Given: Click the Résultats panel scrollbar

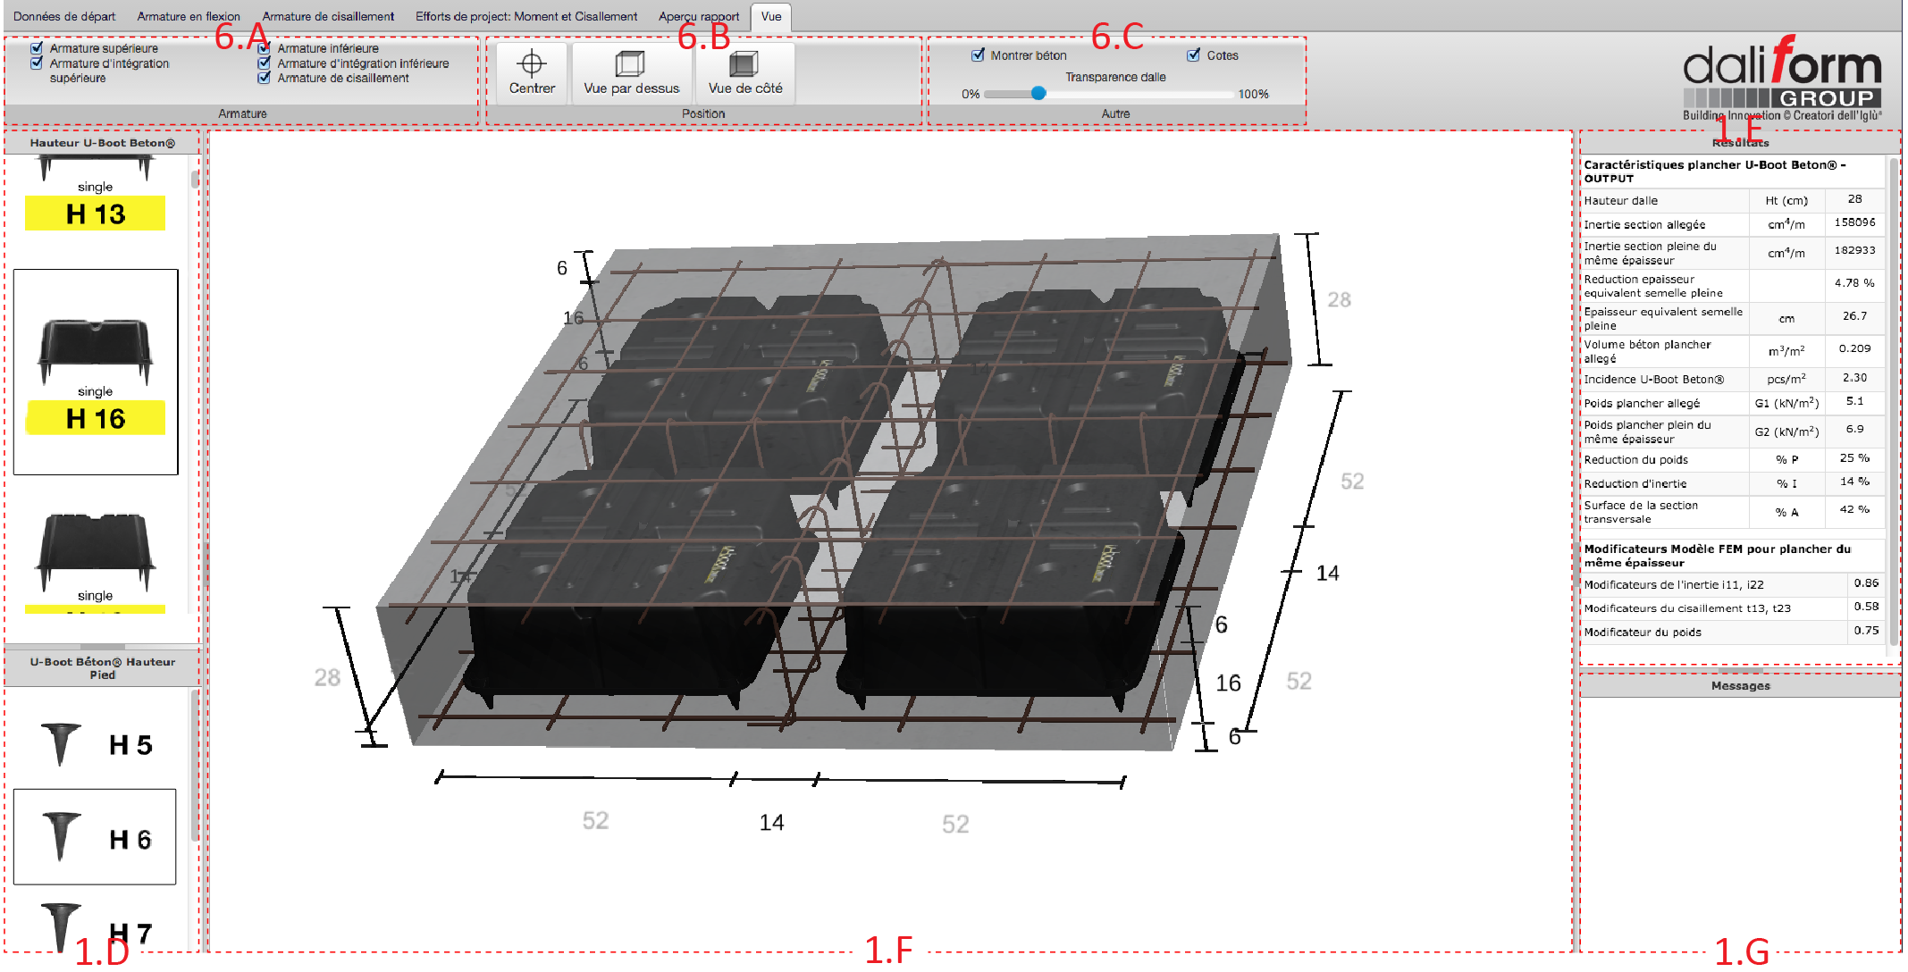Looking at the screenshot, I should (1893, 402).
